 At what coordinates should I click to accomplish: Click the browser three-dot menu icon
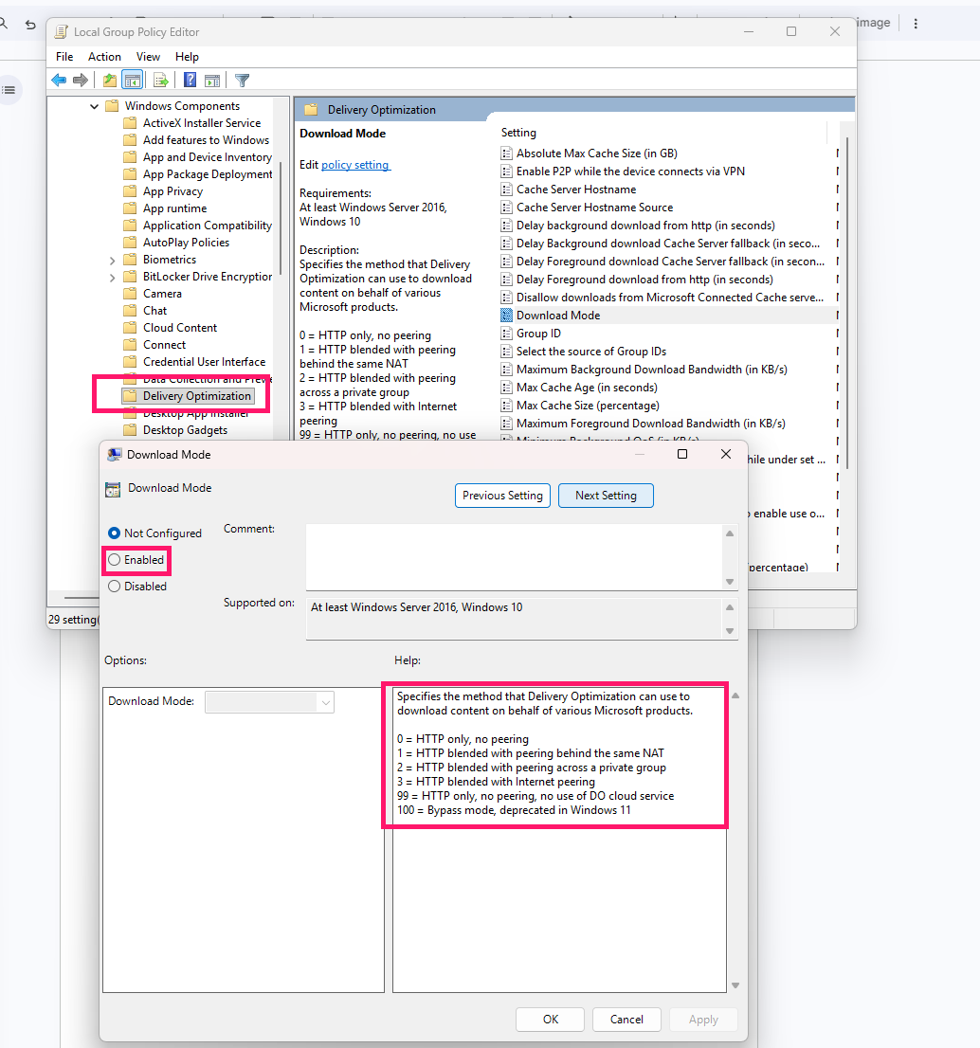click(x=916, y=24)
